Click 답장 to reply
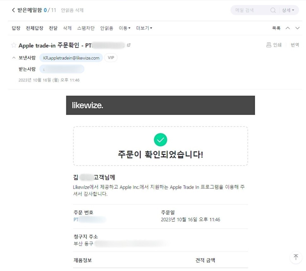 click(16, 28)
